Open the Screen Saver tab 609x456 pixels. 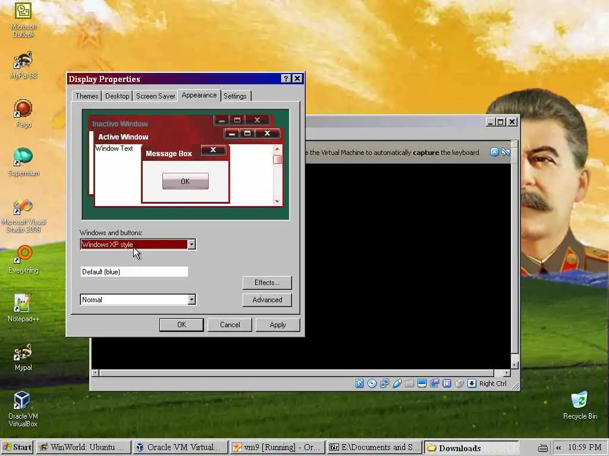click(x=155, y=96)
